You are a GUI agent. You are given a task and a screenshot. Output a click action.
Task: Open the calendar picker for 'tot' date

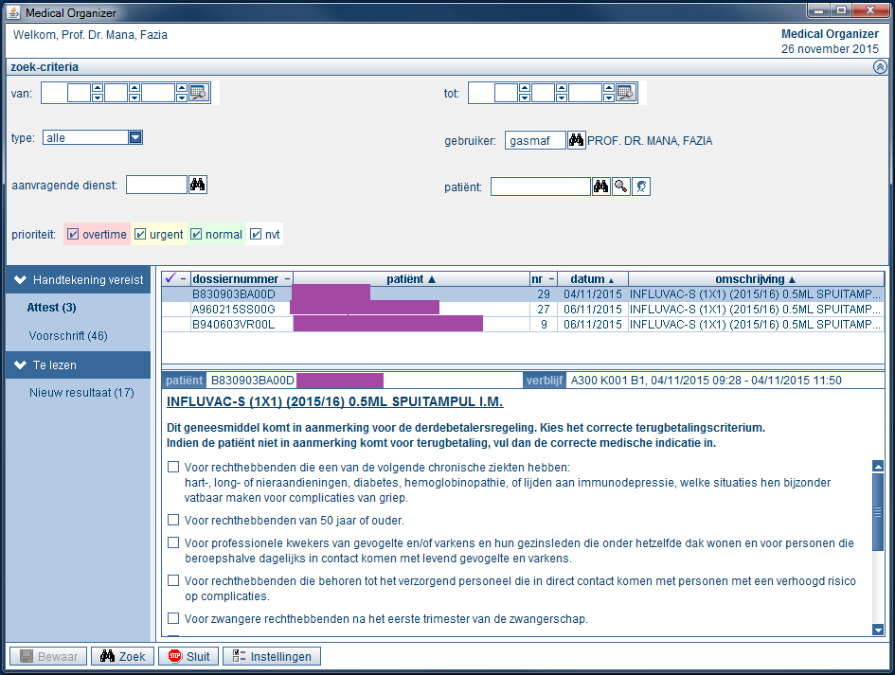point(625,93)
